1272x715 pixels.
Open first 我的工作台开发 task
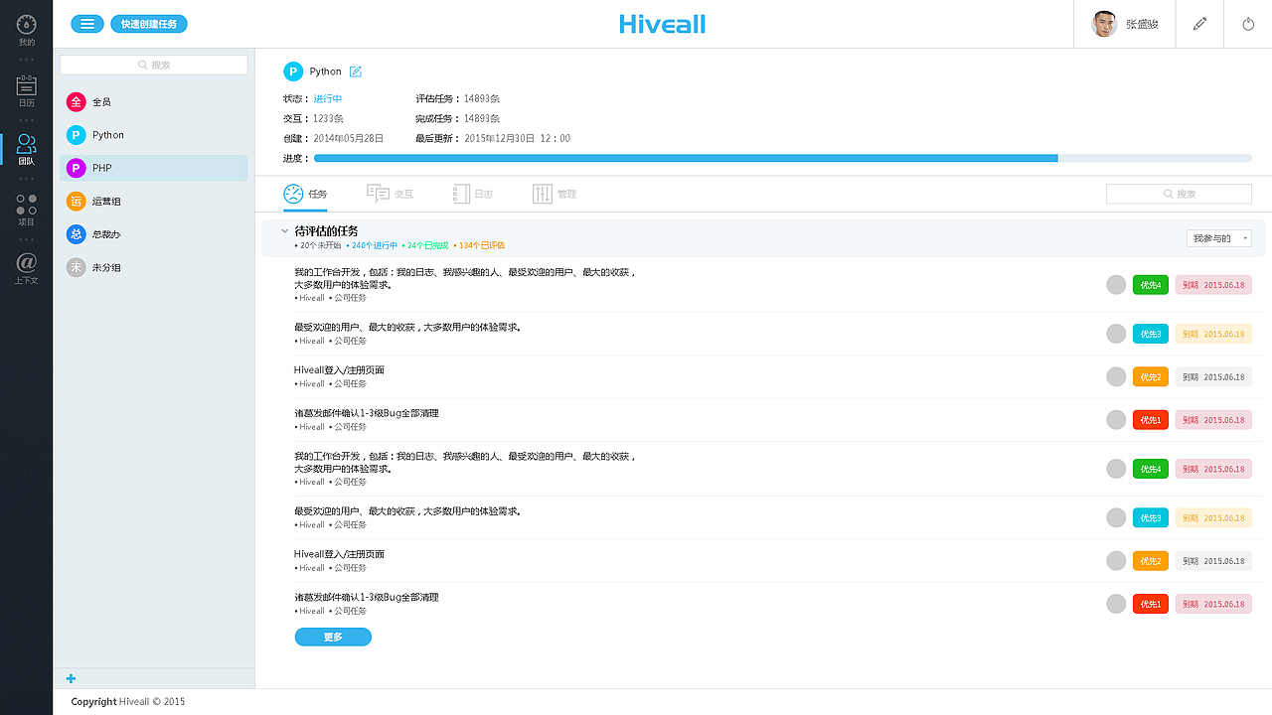click(x=465, y=278)
